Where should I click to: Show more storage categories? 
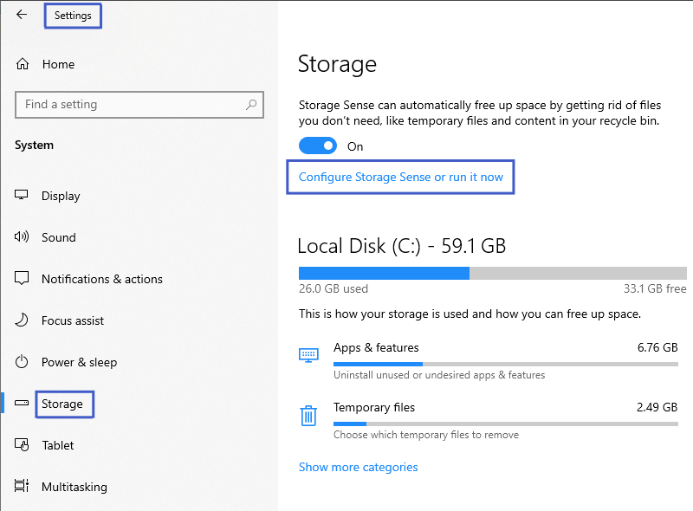[x=358, y=467]
